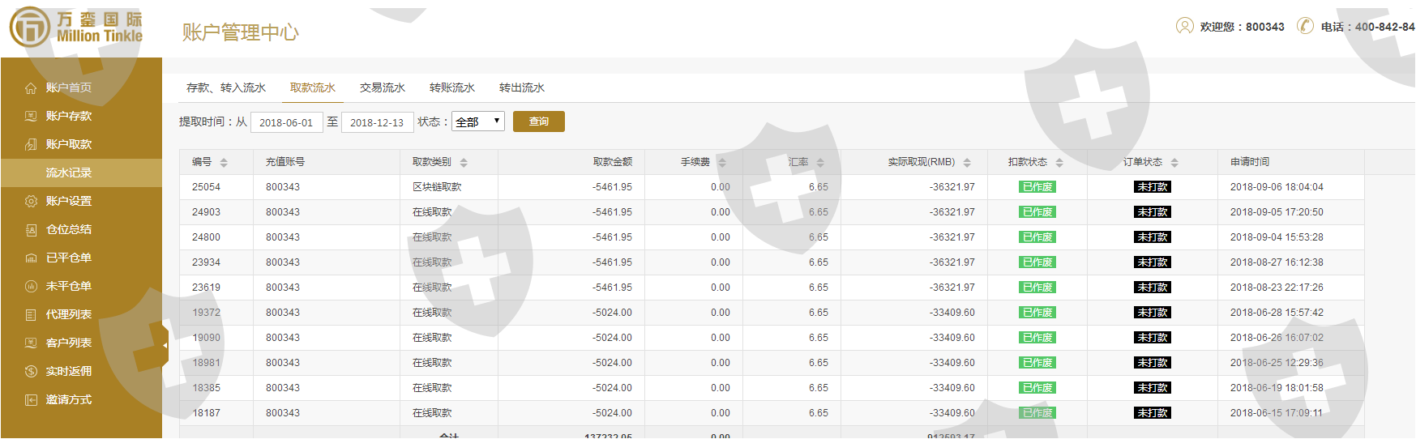Viewport: 1416px width, 439px height.
Task: Click the end date field 2018-12-13
Action: [377, 122]
